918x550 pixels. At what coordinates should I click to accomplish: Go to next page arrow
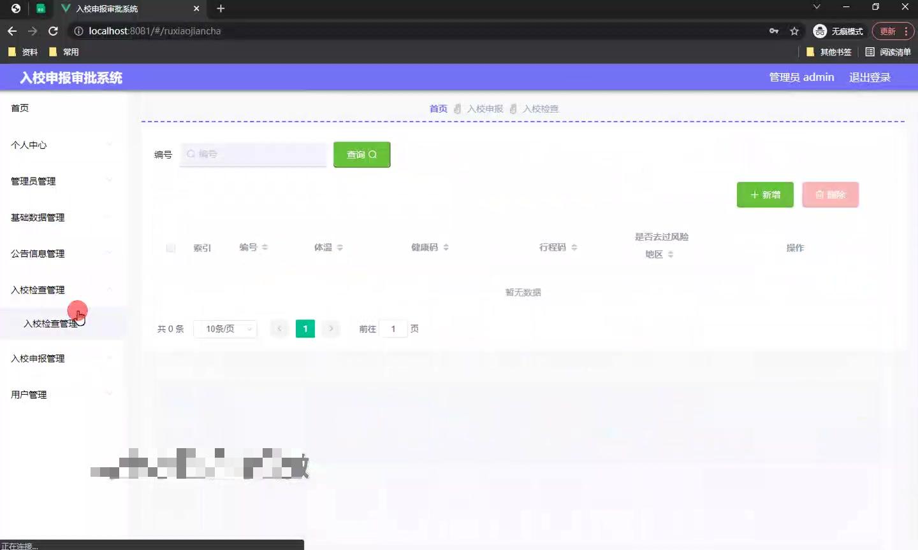coord(331,328)
